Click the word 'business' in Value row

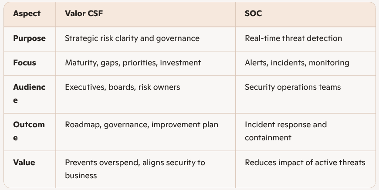click(x=81, y=176)
